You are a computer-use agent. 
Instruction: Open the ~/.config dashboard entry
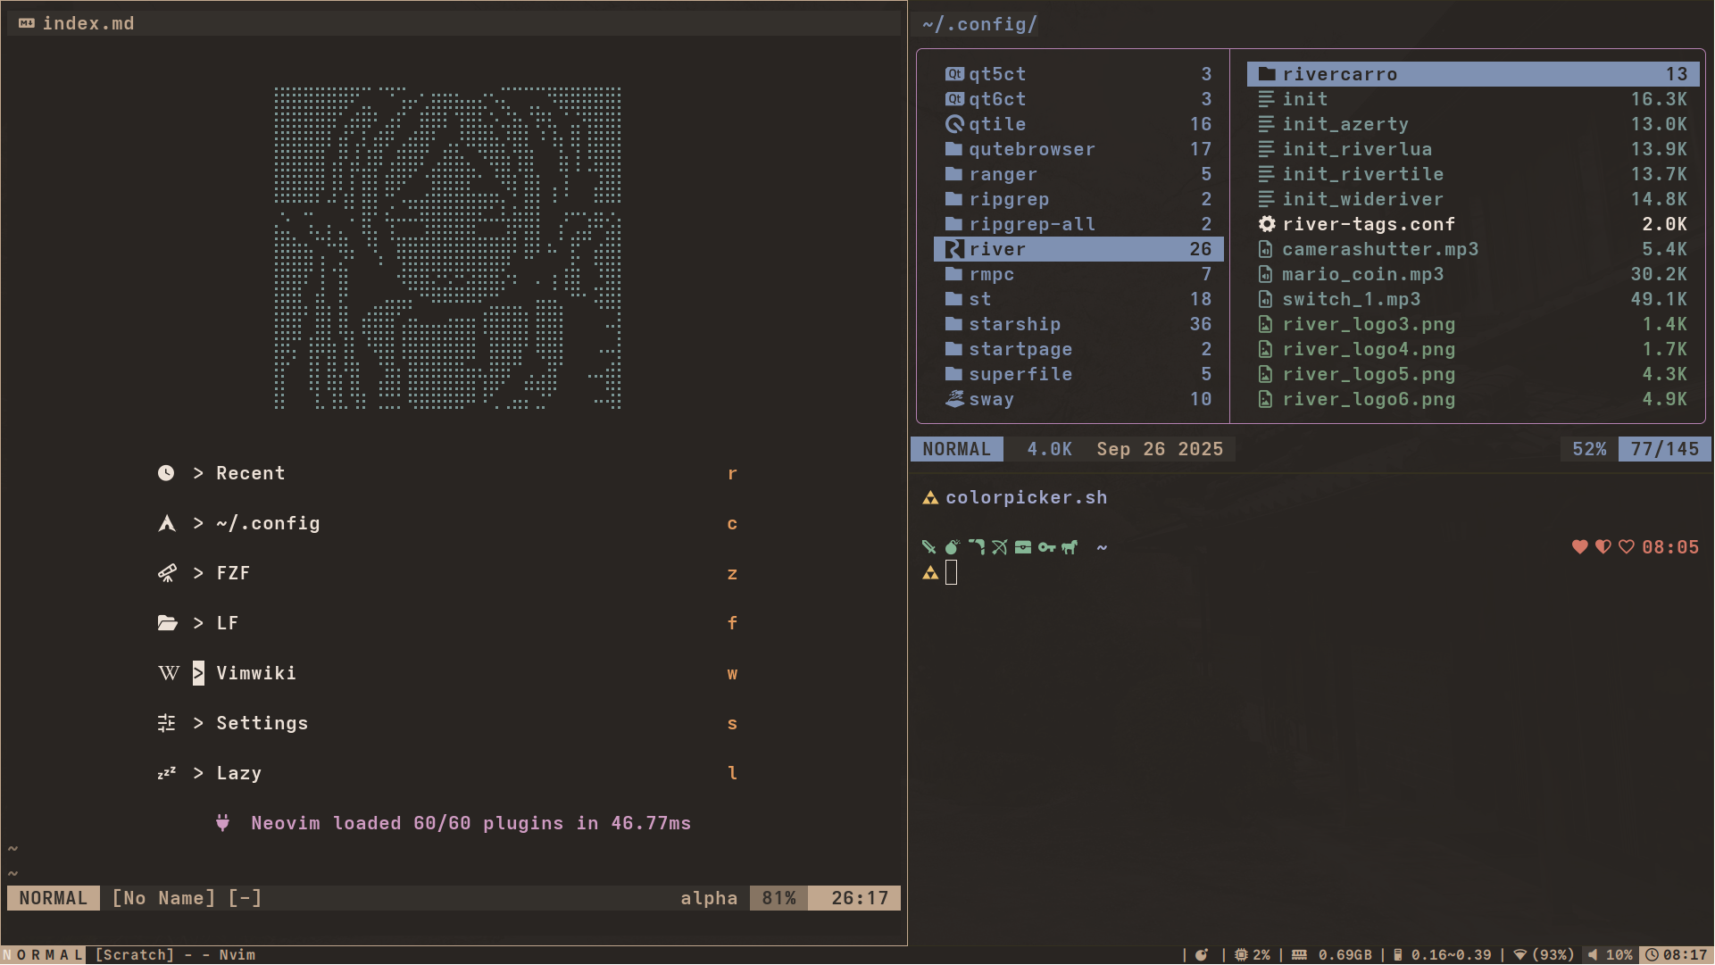[x=447, y=523]
